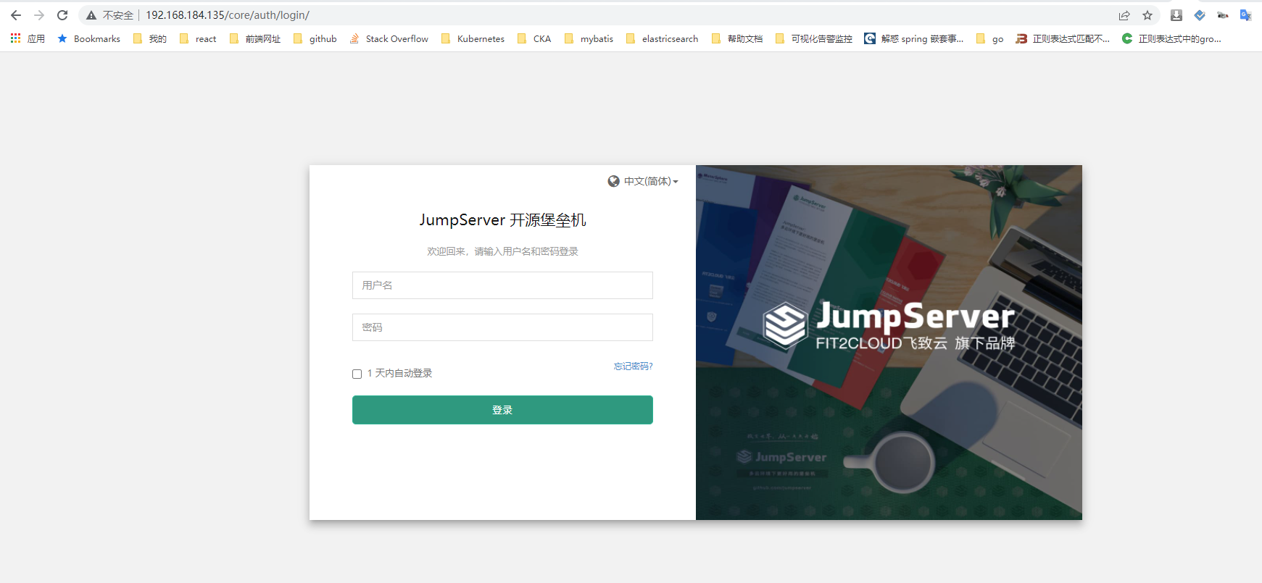Click the globe language icon
Viewport: 1262px width, 583px height.
click(613, 182)
